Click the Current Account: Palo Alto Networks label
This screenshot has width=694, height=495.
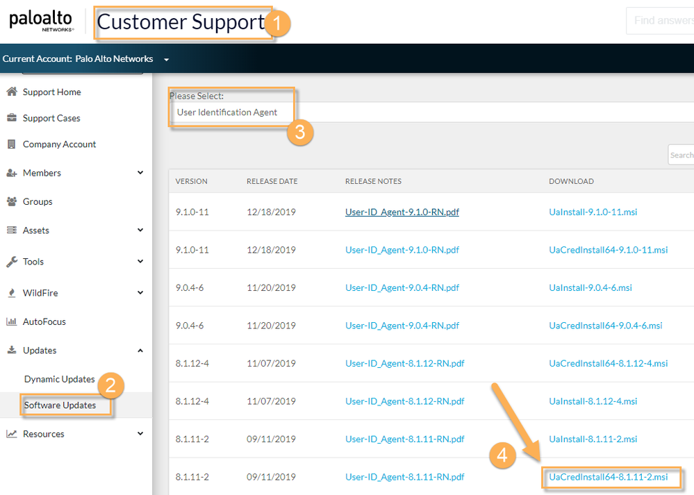click(x=78, y=59)
